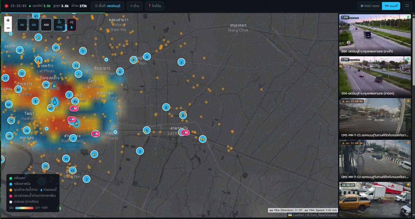Image resolution: width=415 pixels, height=219 pixels.
Task: Toggle the wind (ลม) map layer
Action: click(x=22, y=25)
